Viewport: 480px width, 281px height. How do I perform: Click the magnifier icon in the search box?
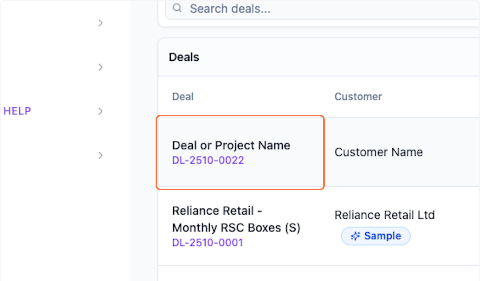click(177, 8)
